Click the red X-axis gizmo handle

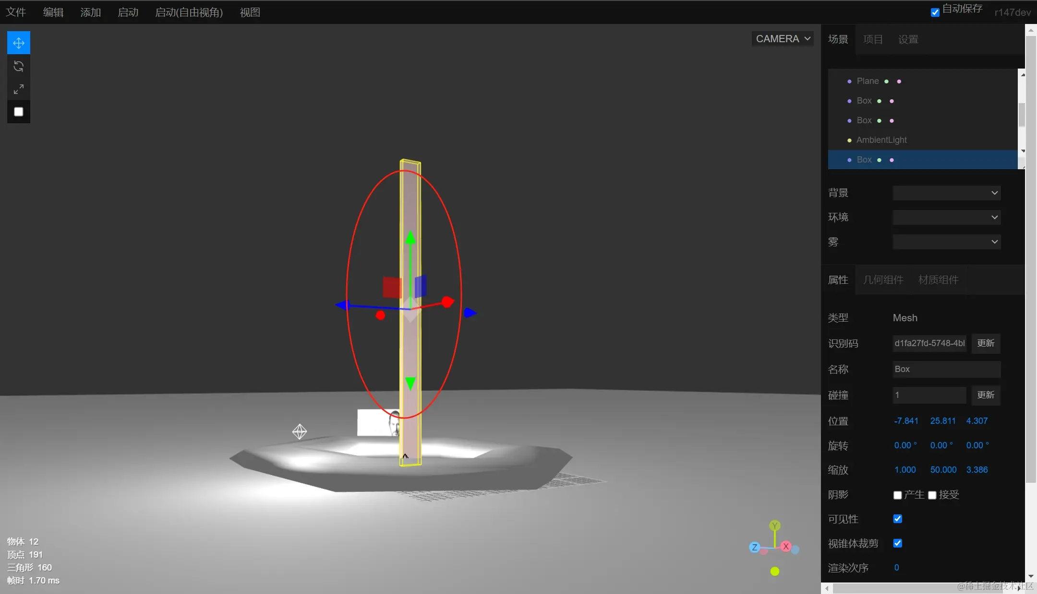(x=447, y=302)
